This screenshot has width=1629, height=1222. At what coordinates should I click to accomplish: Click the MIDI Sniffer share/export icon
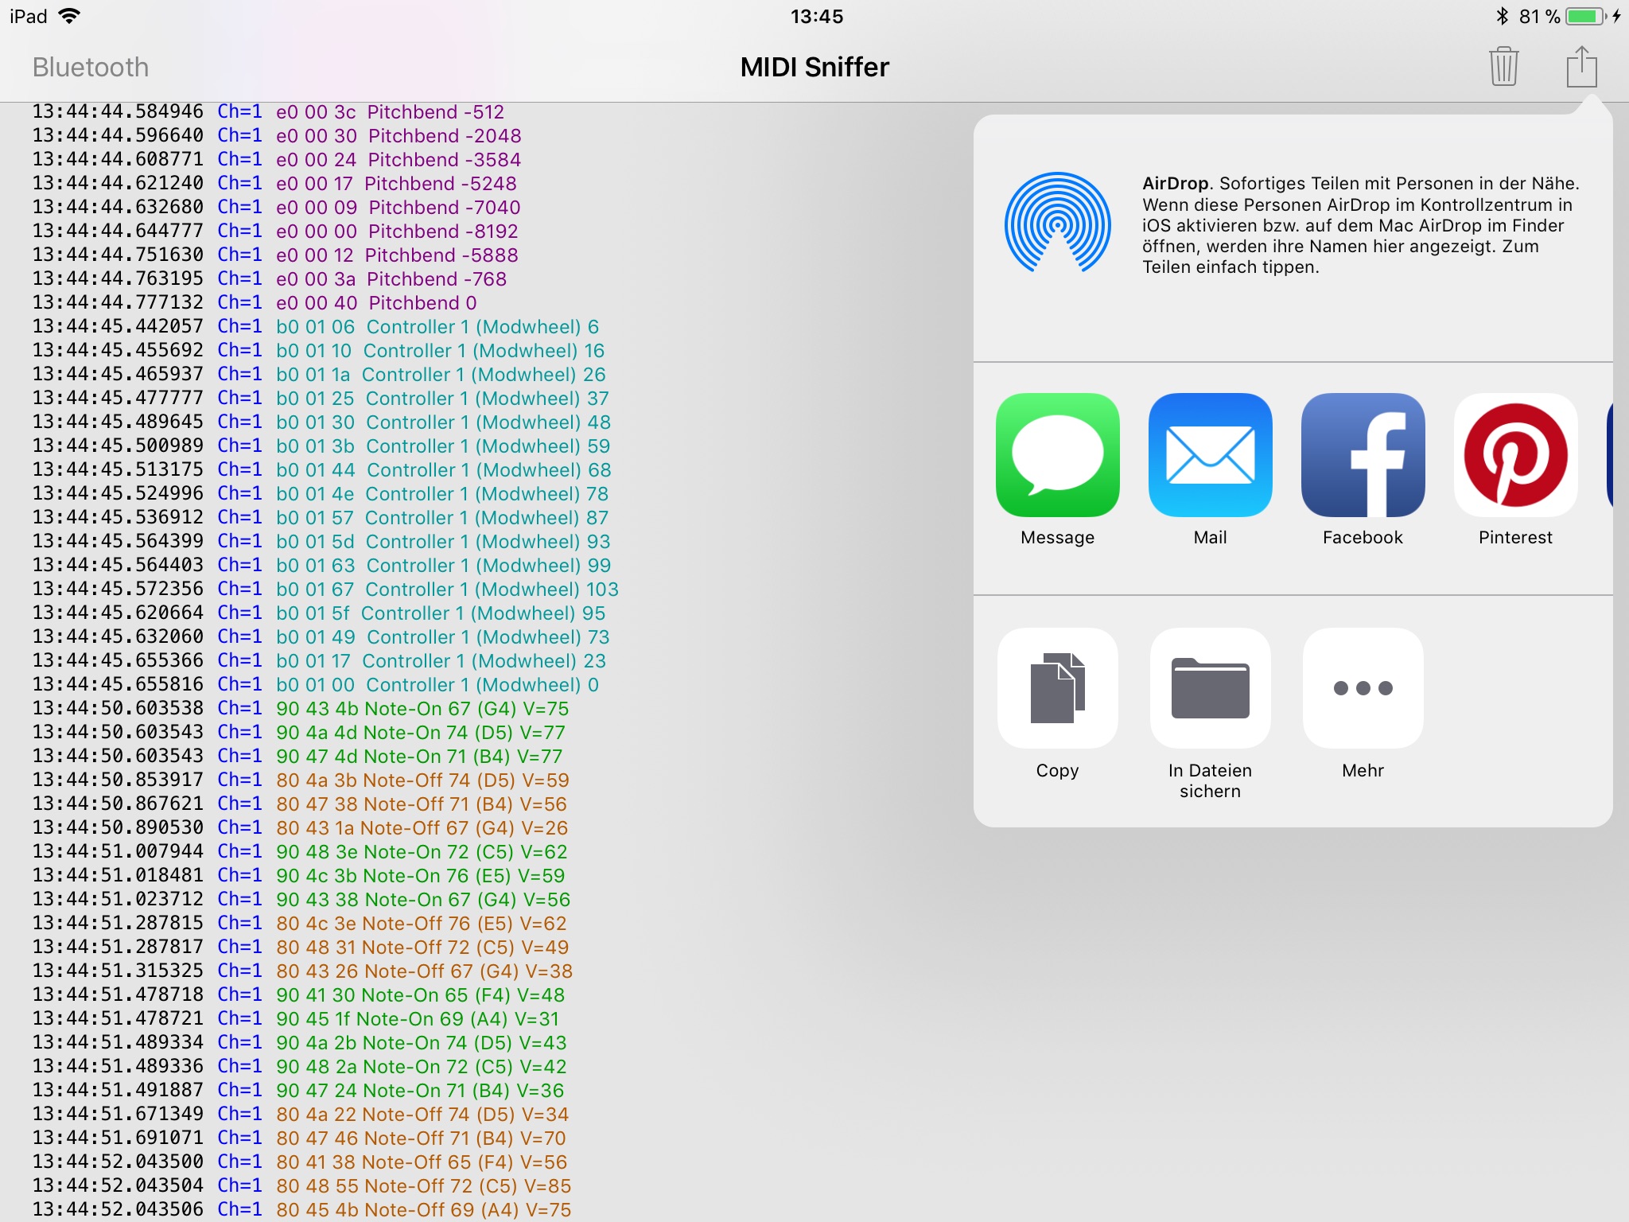(1579, 67)
